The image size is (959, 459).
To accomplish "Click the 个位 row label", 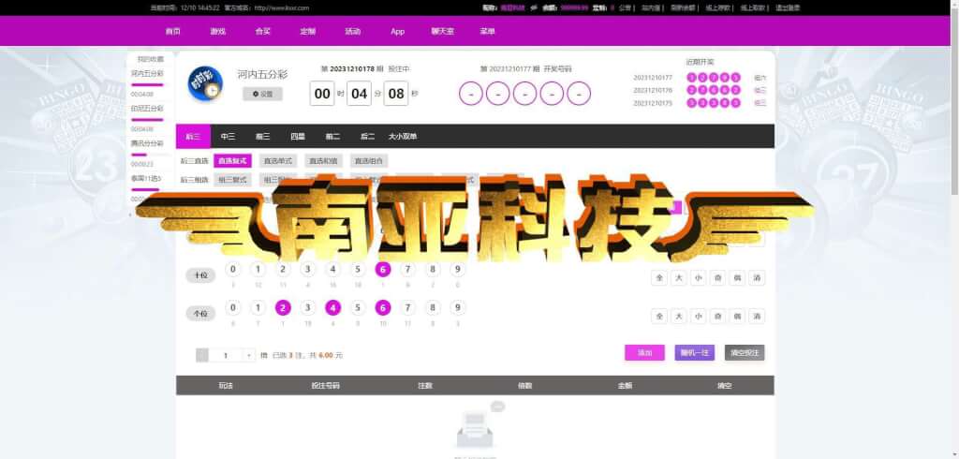I will pyautogui.click(x=200, y=314).
